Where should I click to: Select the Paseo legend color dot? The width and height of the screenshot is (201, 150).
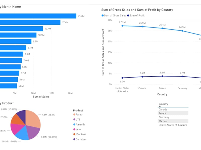pyautogui.click(x=74, y=114)
